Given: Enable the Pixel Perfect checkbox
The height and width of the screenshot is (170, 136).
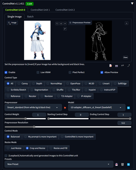Looking at the screenshot, I should (x=70, y=72).
